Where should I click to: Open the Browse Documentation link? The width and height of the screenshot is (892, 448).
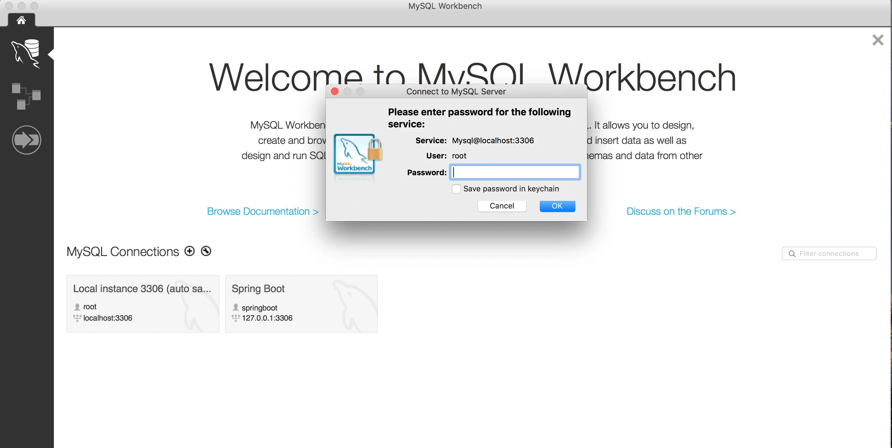pyautogui.click(x=263, y=211)
